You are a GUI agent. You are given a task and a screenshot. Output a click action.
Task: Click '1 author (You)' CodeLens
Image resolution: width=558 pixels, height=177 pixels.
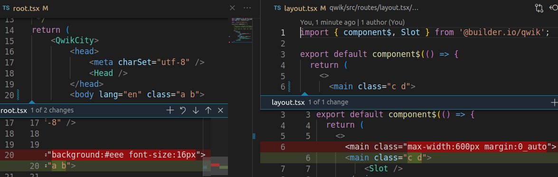click(383, 22)
